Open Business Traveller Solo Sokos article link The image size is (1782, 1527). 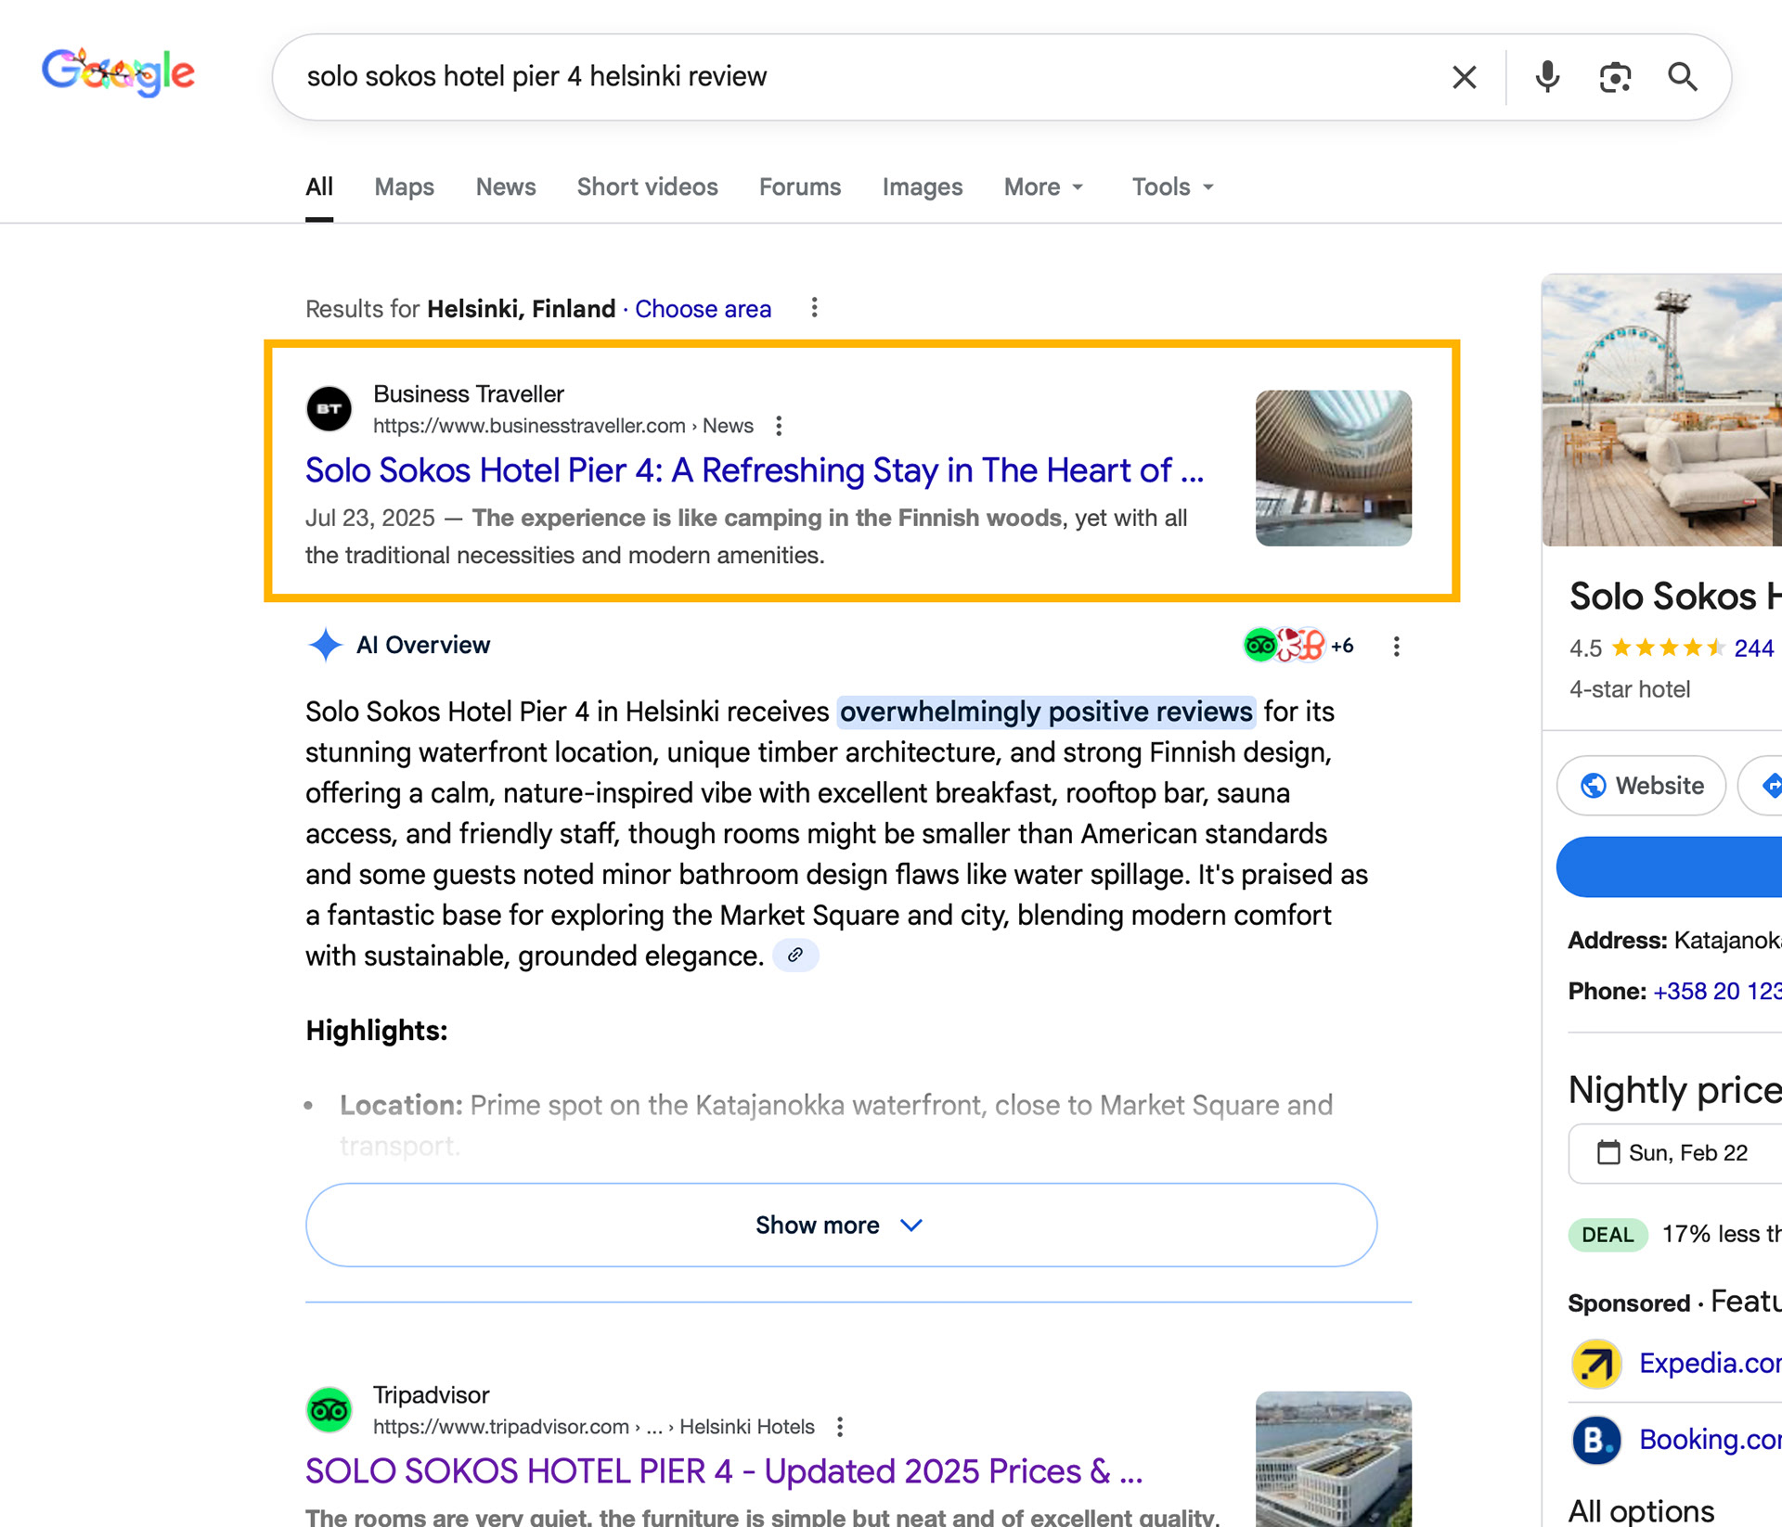(754, 471)
